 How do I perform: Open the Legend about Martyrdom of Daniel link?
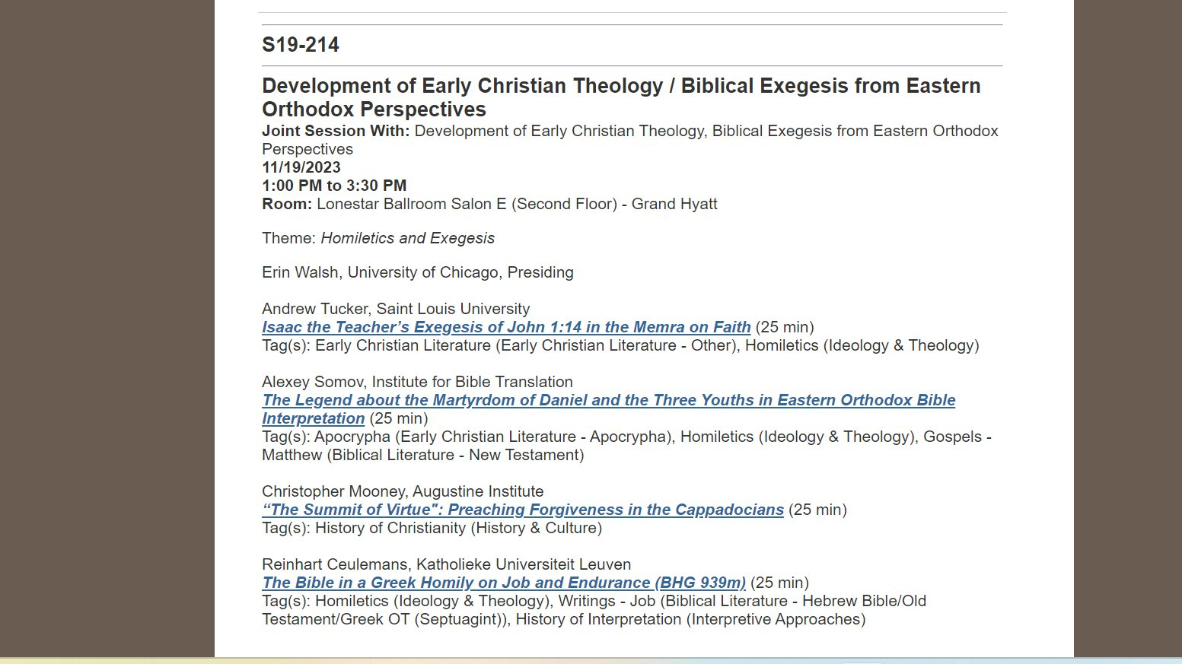pyautogui.click(x=608, y=400)
